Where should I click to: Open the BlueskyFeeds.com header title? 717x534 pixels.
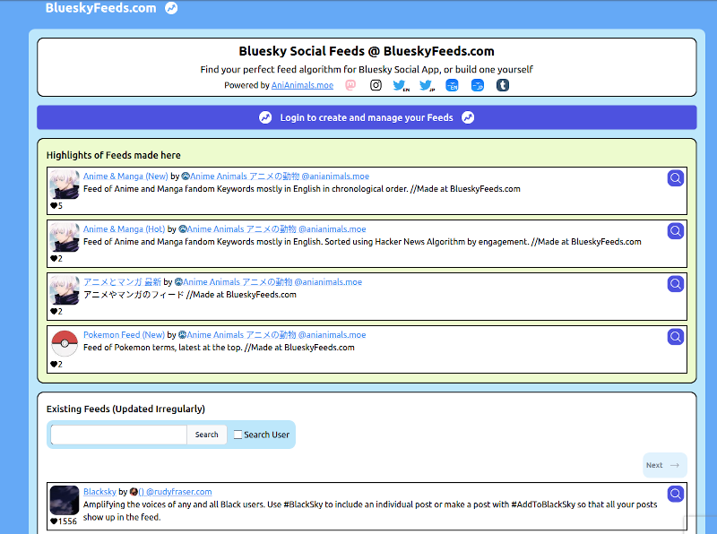click(x=100, y=8)
